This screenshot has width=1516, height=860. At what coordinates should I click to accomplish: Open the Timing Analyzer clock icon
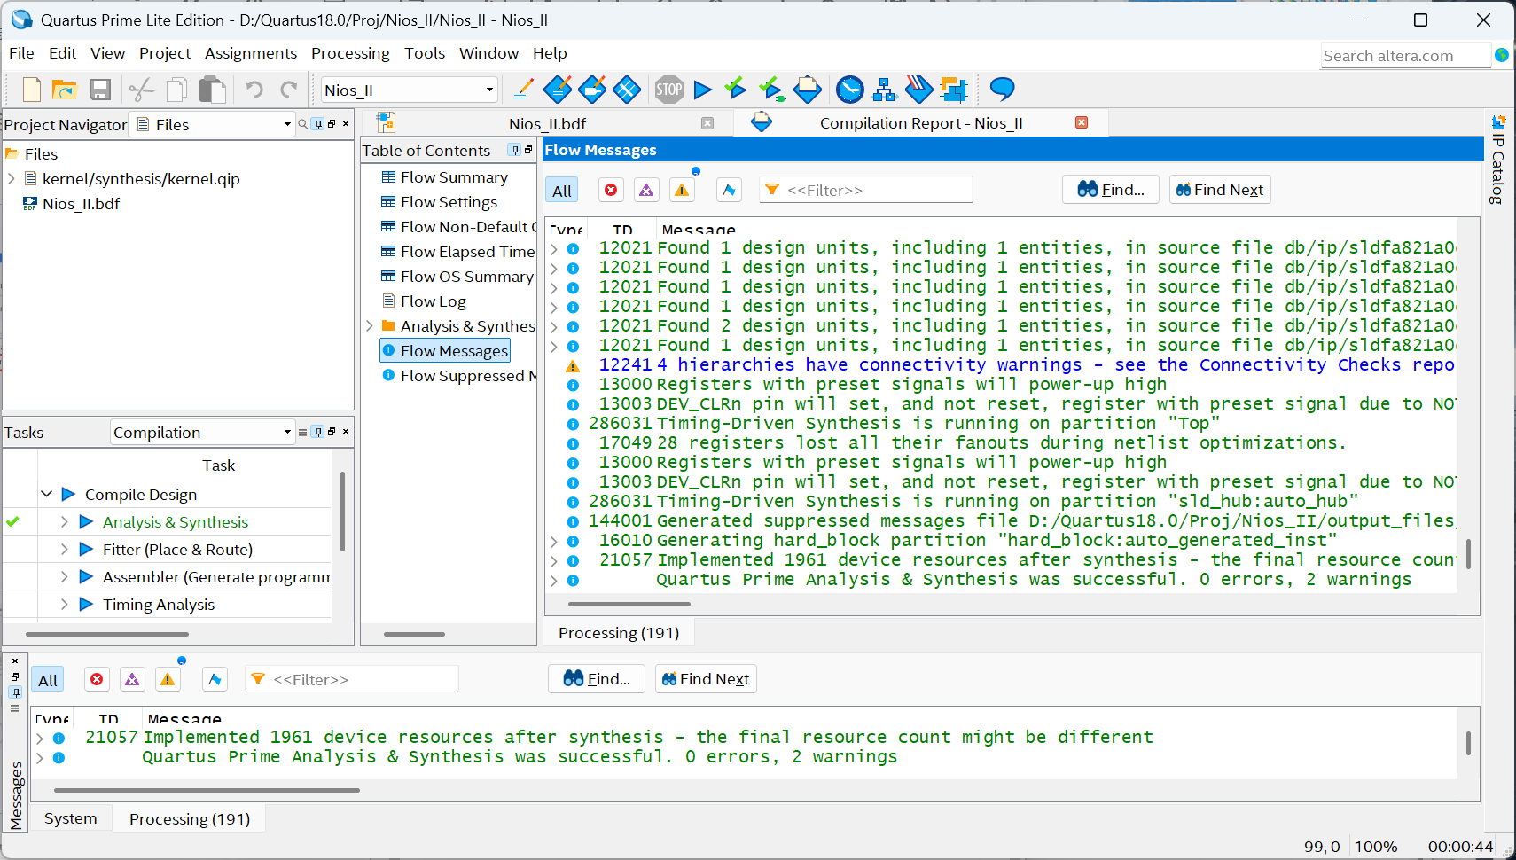849,90
